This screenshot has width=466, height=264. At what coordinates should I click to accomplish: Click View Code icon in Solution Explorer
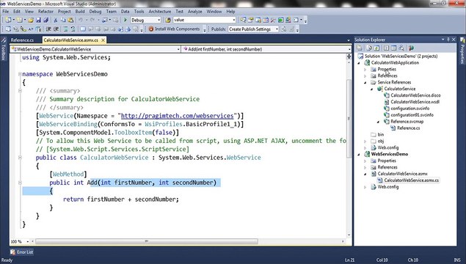tap(386, 48)
